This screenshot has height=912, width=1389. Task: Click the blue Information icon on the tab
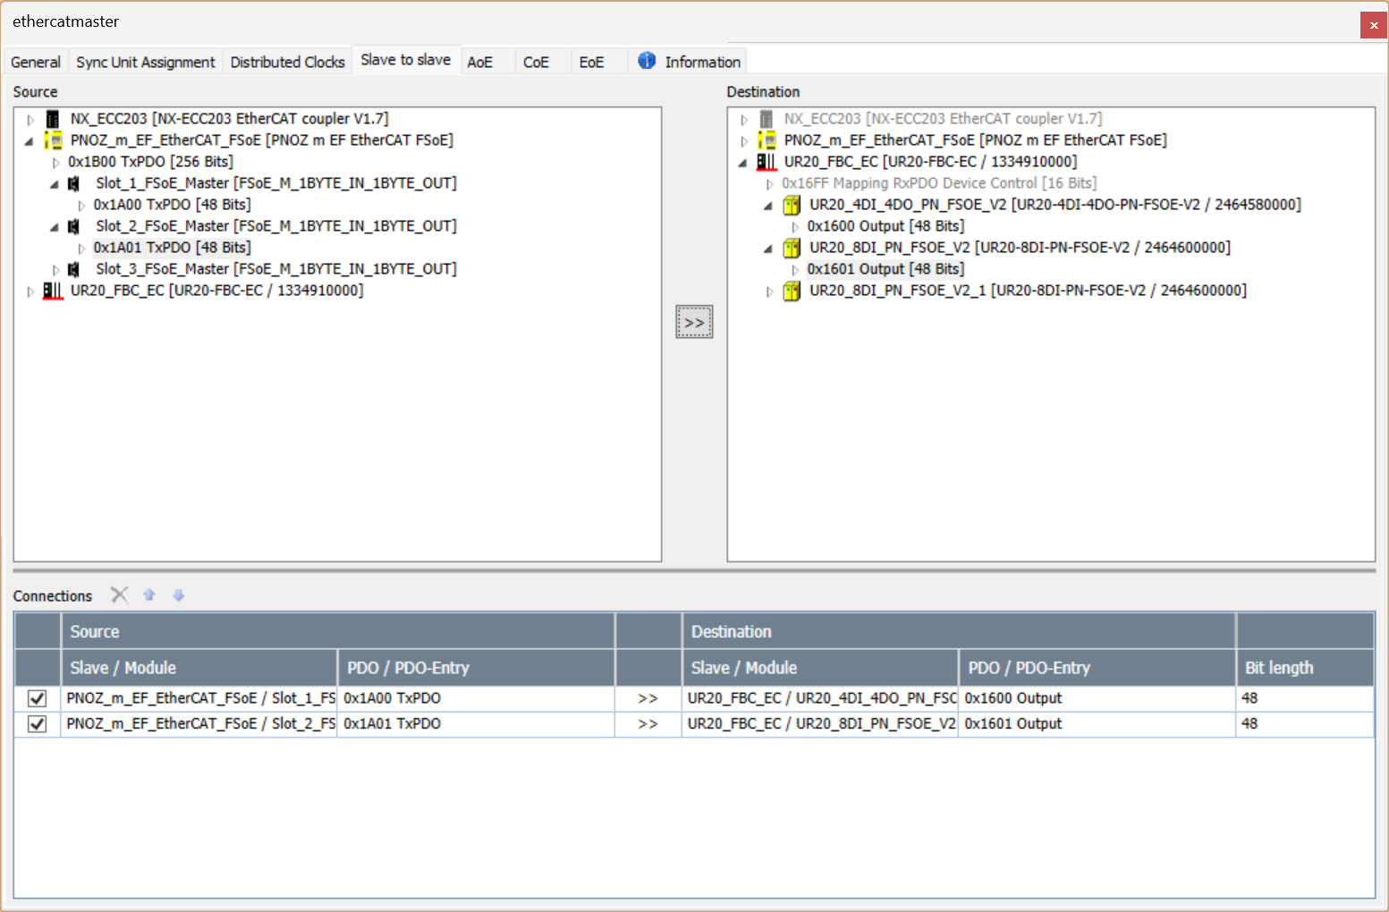pyautogui.click(x=647, y=61)
